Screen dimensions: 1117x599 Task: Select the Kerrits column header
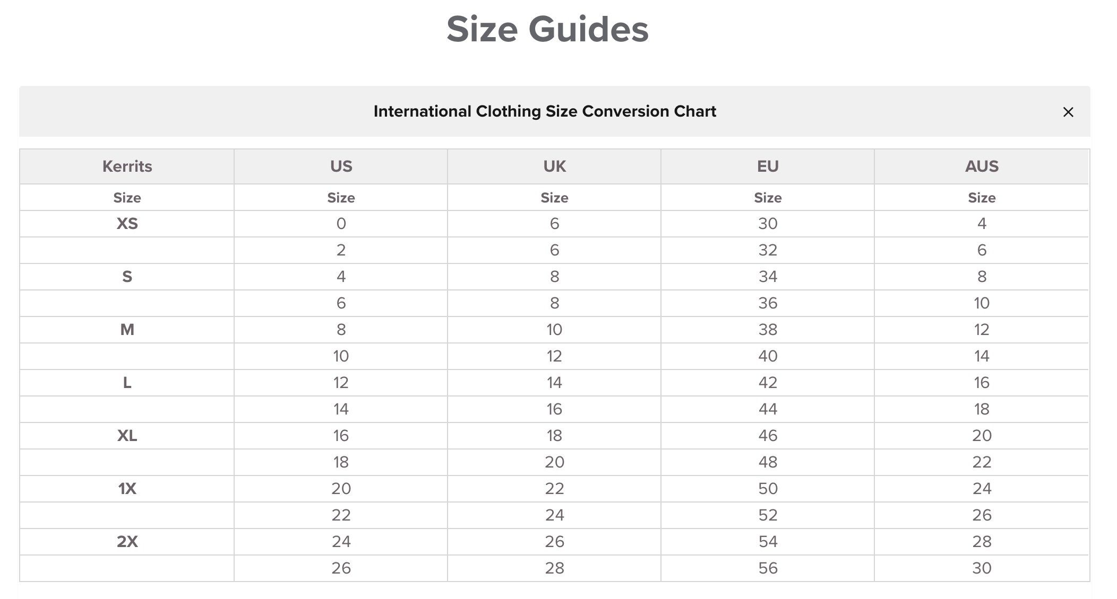coord(127,166)
